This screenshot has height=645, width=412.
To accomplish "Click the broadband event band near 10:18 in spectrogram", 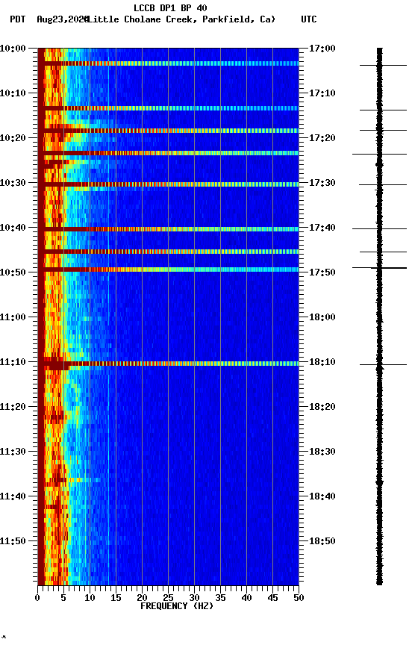I will coord(168,131).
